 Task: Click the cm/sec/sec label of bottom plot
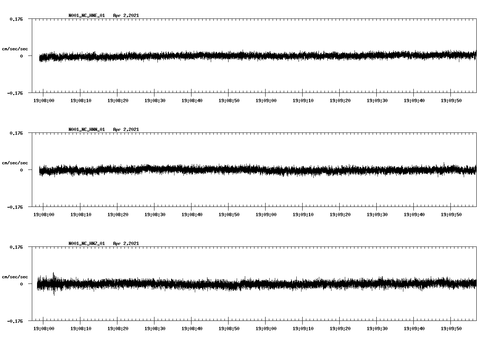15,276
